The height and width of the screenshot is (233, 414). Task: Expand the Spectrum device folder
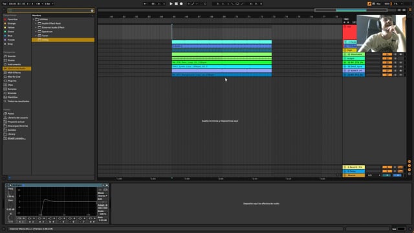pos(36,32)
